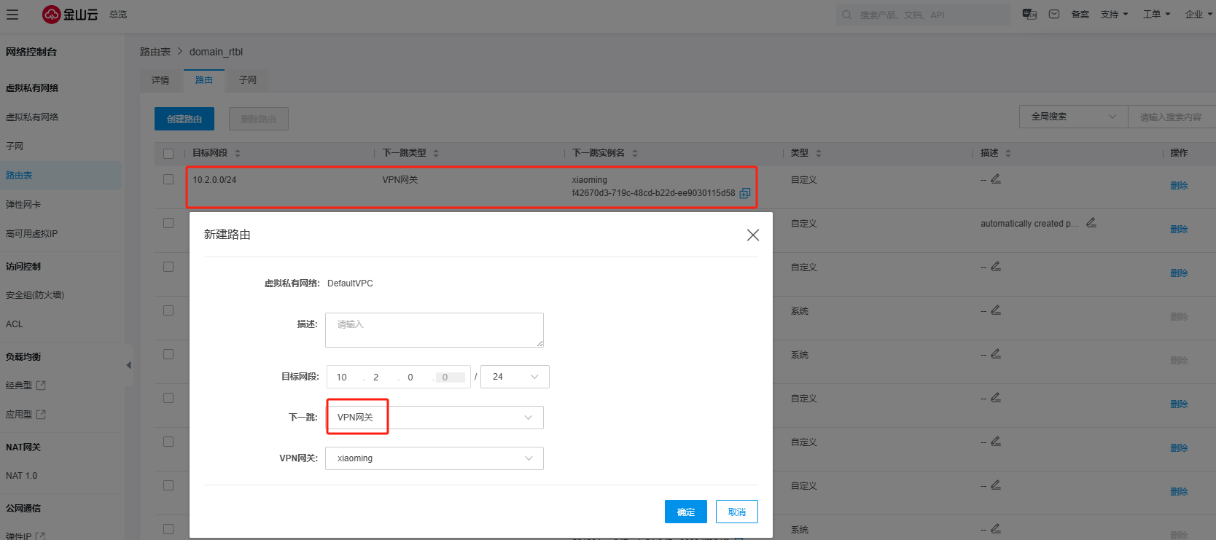Image resolution: width=1216 pixels, height=540 pixels.
Task: Switch to the 详情 tab
Action: point(160,80)
